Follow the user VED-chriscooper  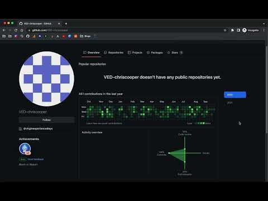[46, 120]
